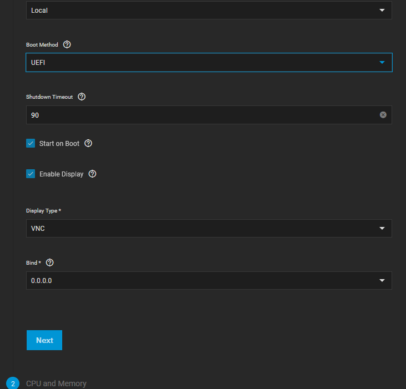The height and width of the screenshot is (389, 406).
Task: Click the Shutdown Timeout help icon
Action: 82,97
